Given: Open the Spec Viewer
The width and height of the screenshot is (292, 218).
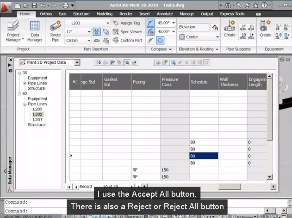Looking at the screenshot, I should point(127,32).
